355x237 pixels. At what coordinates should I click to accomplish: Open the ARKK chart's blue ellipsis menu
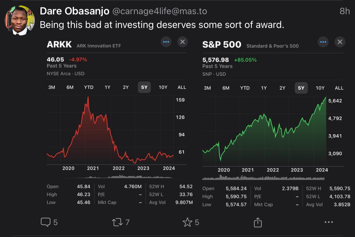166,42
